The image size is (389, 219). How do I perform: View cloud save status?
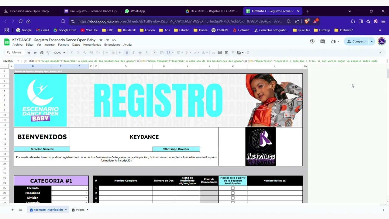click(x=114, y=40)
